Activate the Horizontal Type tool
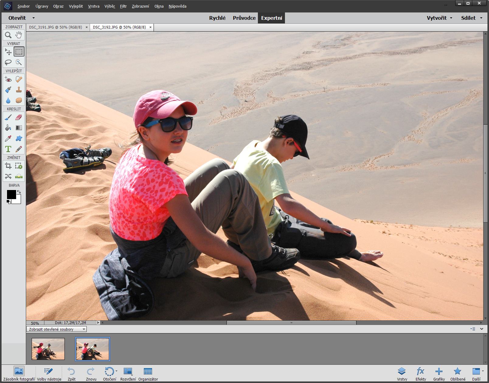 [8, 149]
